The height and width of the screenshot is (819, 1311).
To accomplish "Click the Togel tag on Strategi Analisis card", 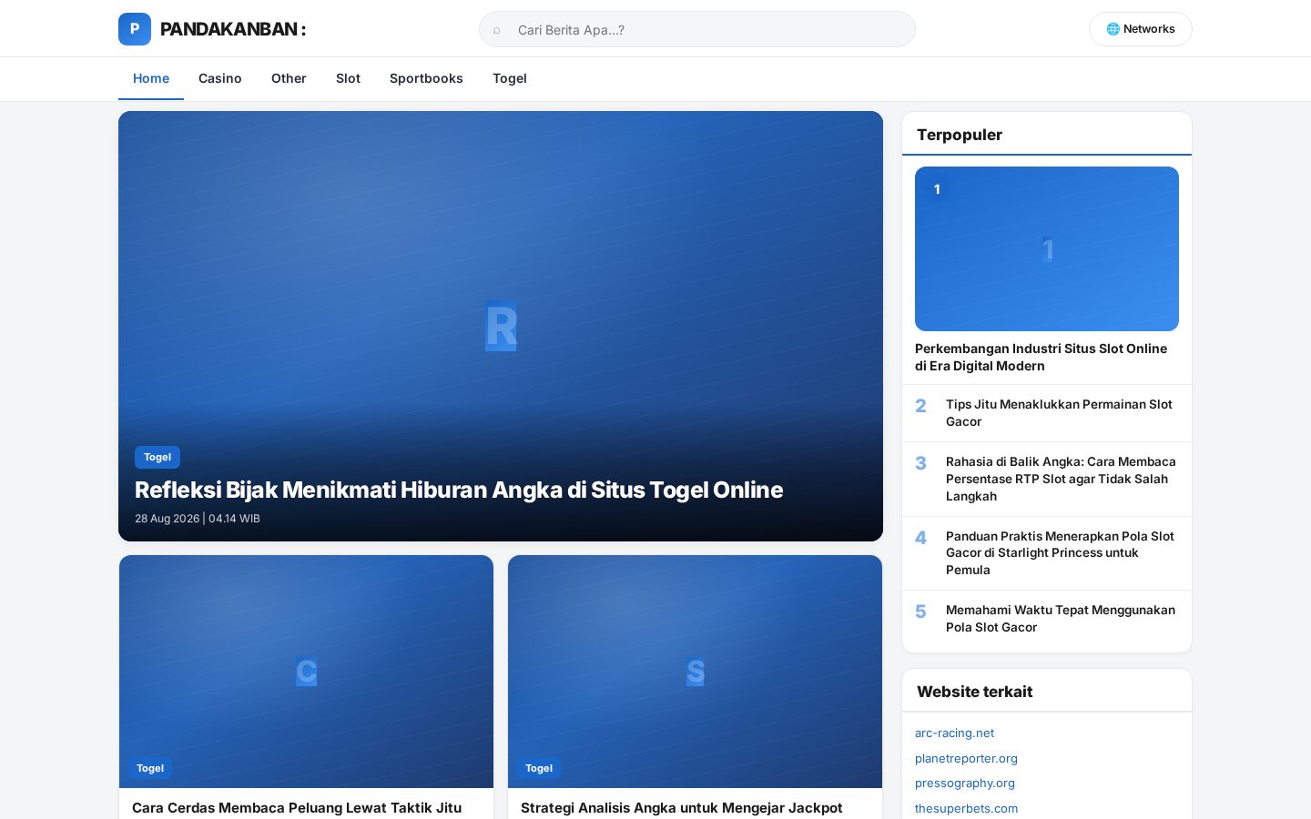I will 539,768.
